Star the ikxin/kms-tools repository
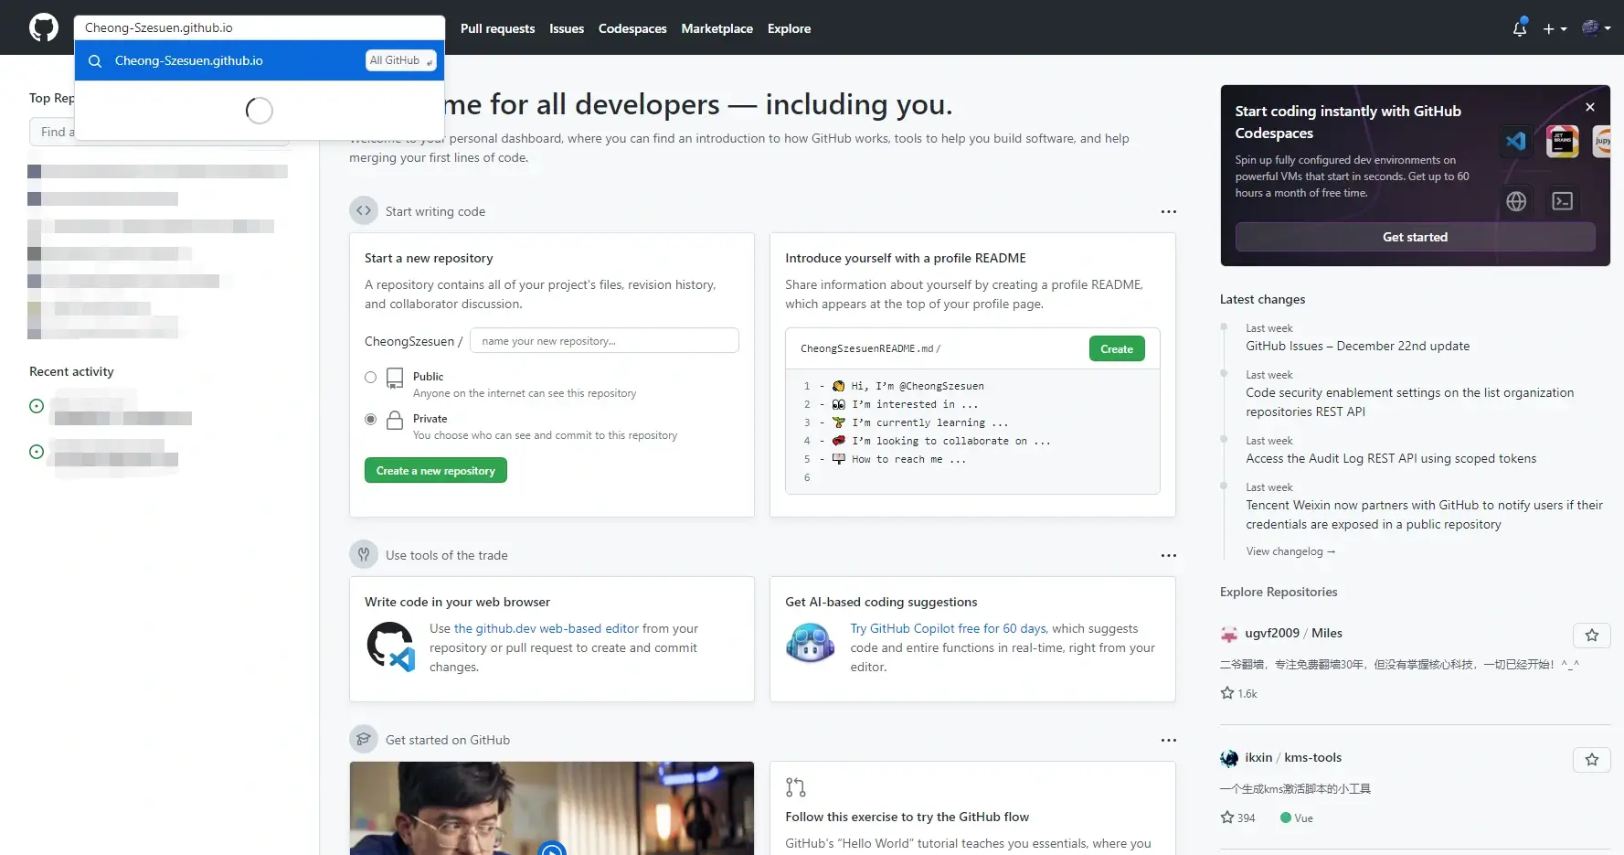The height and width of the screenshot is (855, 1624). pyautogui.click(x=1591, y=760)
